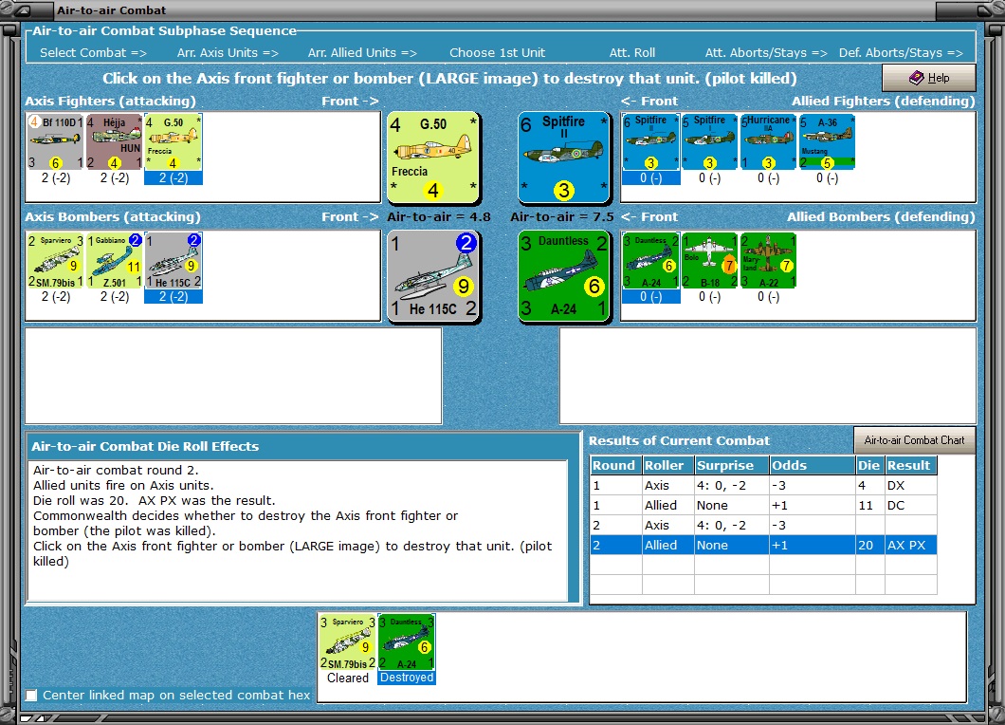This screenshot has height=725, width=1005.
Task: Click the Air-to-air = 7.5 Allied value
Action: 562,217
